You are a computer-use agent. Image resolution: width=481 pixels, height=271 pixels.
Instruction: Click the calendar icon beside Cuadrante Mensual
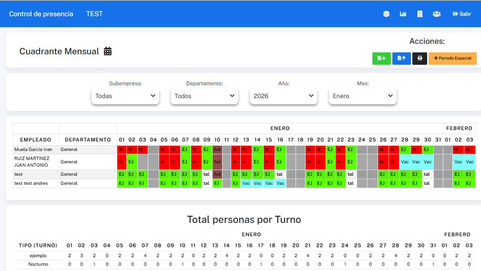pos(108,51)
